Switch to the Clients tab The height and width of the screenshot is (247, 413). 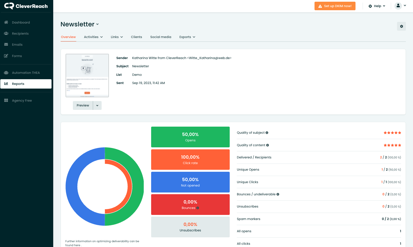136,37
